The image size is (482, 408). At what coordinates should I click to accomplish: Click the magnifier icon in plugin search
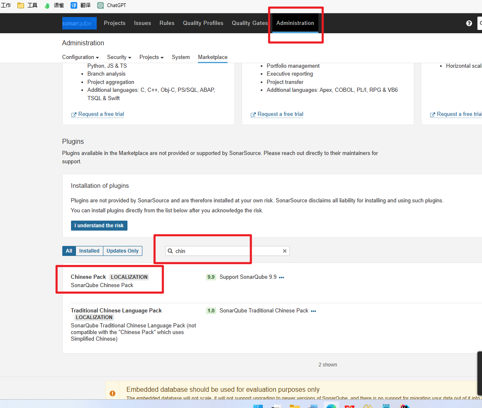[x=170, y=251]
